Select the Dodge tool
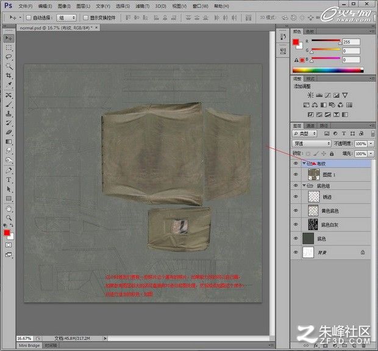378x351 pixels. point(9,160)
